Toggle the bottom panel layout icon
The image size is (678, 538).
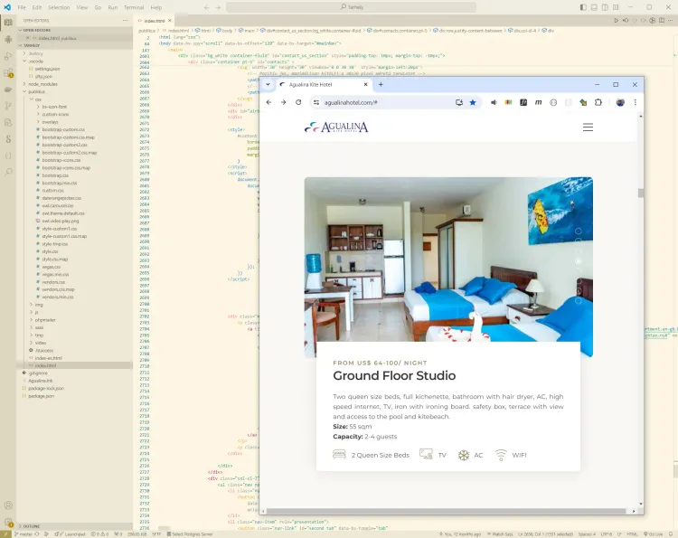point(594,7)
